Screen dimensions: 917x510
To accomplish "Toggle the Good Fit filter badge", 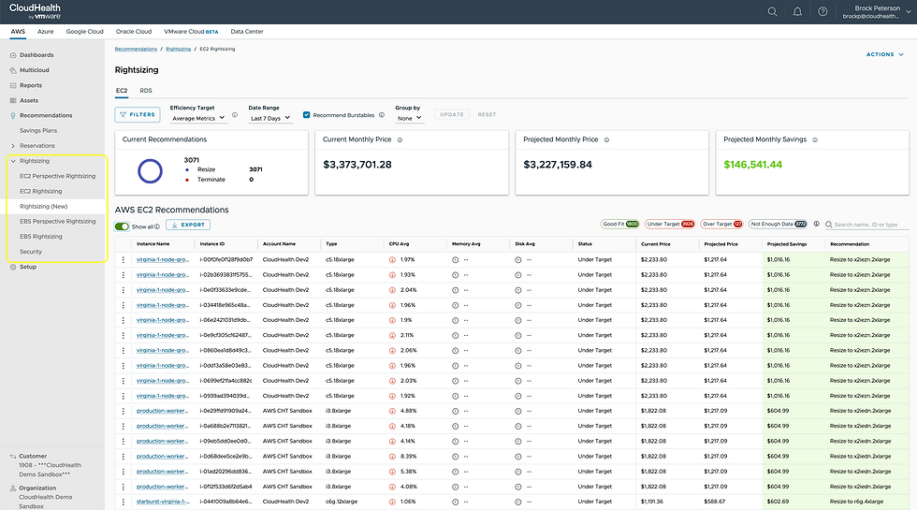I will click(619, 224).
